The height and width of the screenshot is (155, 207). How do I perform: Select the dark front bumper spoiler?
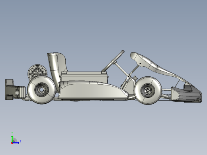pos(187,94)
